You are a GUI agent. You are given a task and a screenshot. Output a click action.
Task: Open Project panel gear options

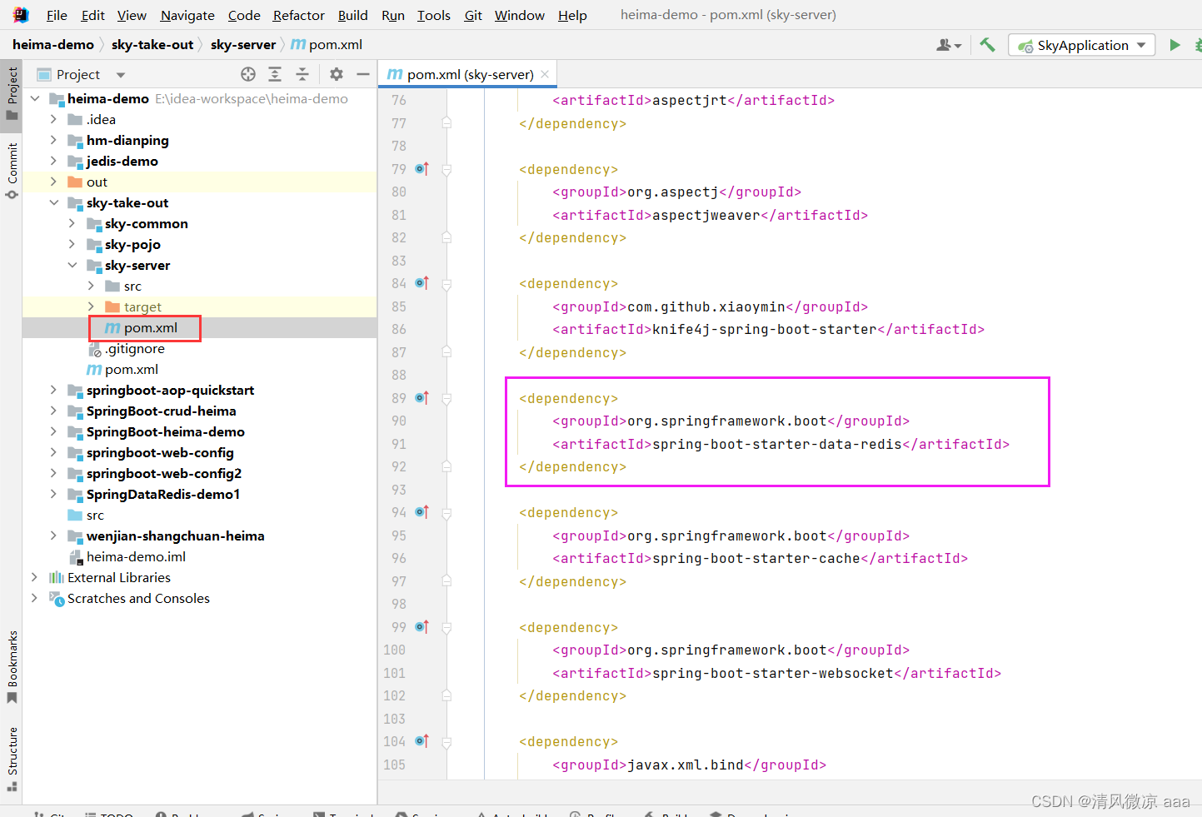pos(337,74)
